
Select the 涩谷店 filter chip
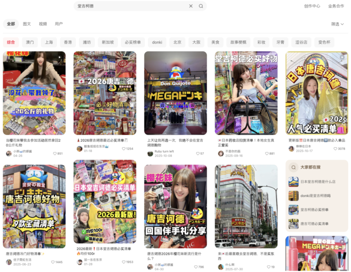click(x=301, y=42)
